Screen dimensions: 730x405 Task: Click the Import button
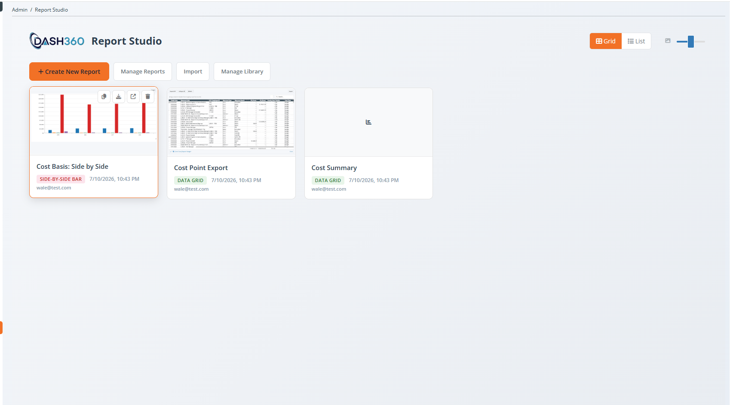tap(193, 72)
